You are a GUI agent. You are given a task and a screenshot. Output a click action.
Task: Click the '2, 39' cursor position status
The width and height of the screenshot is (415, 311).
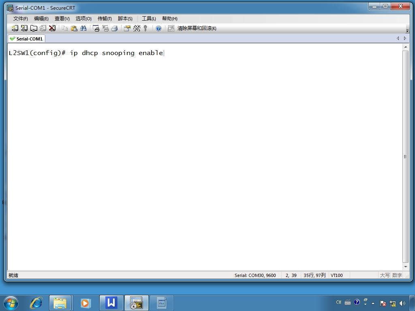pos(291,275)
